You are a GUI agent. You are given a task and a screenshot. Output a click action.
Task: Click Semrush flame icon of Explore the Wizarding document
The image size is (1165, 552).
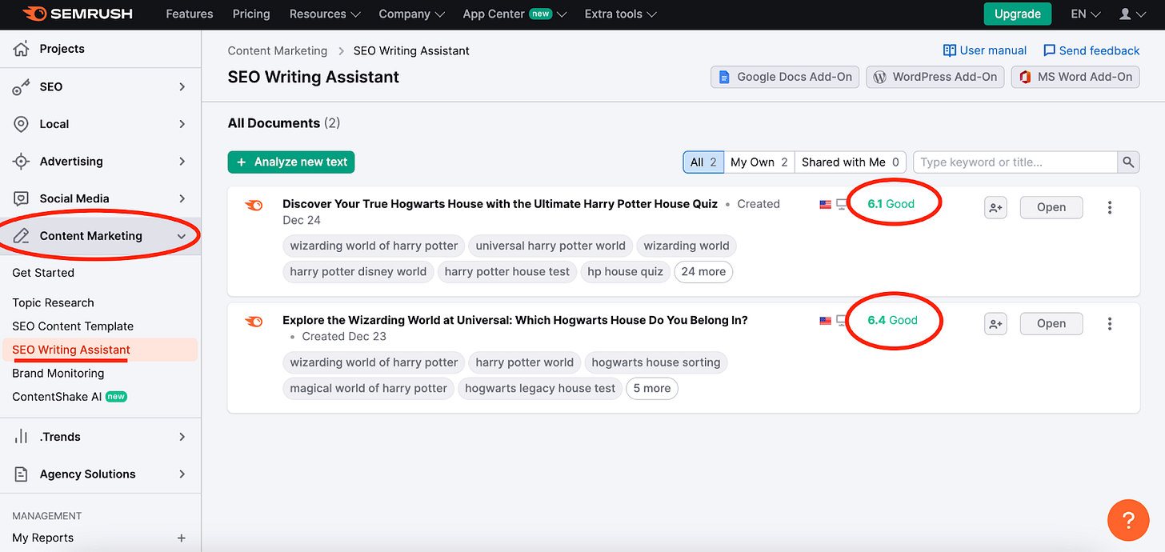pyautogui.click(x=254, y=321)
